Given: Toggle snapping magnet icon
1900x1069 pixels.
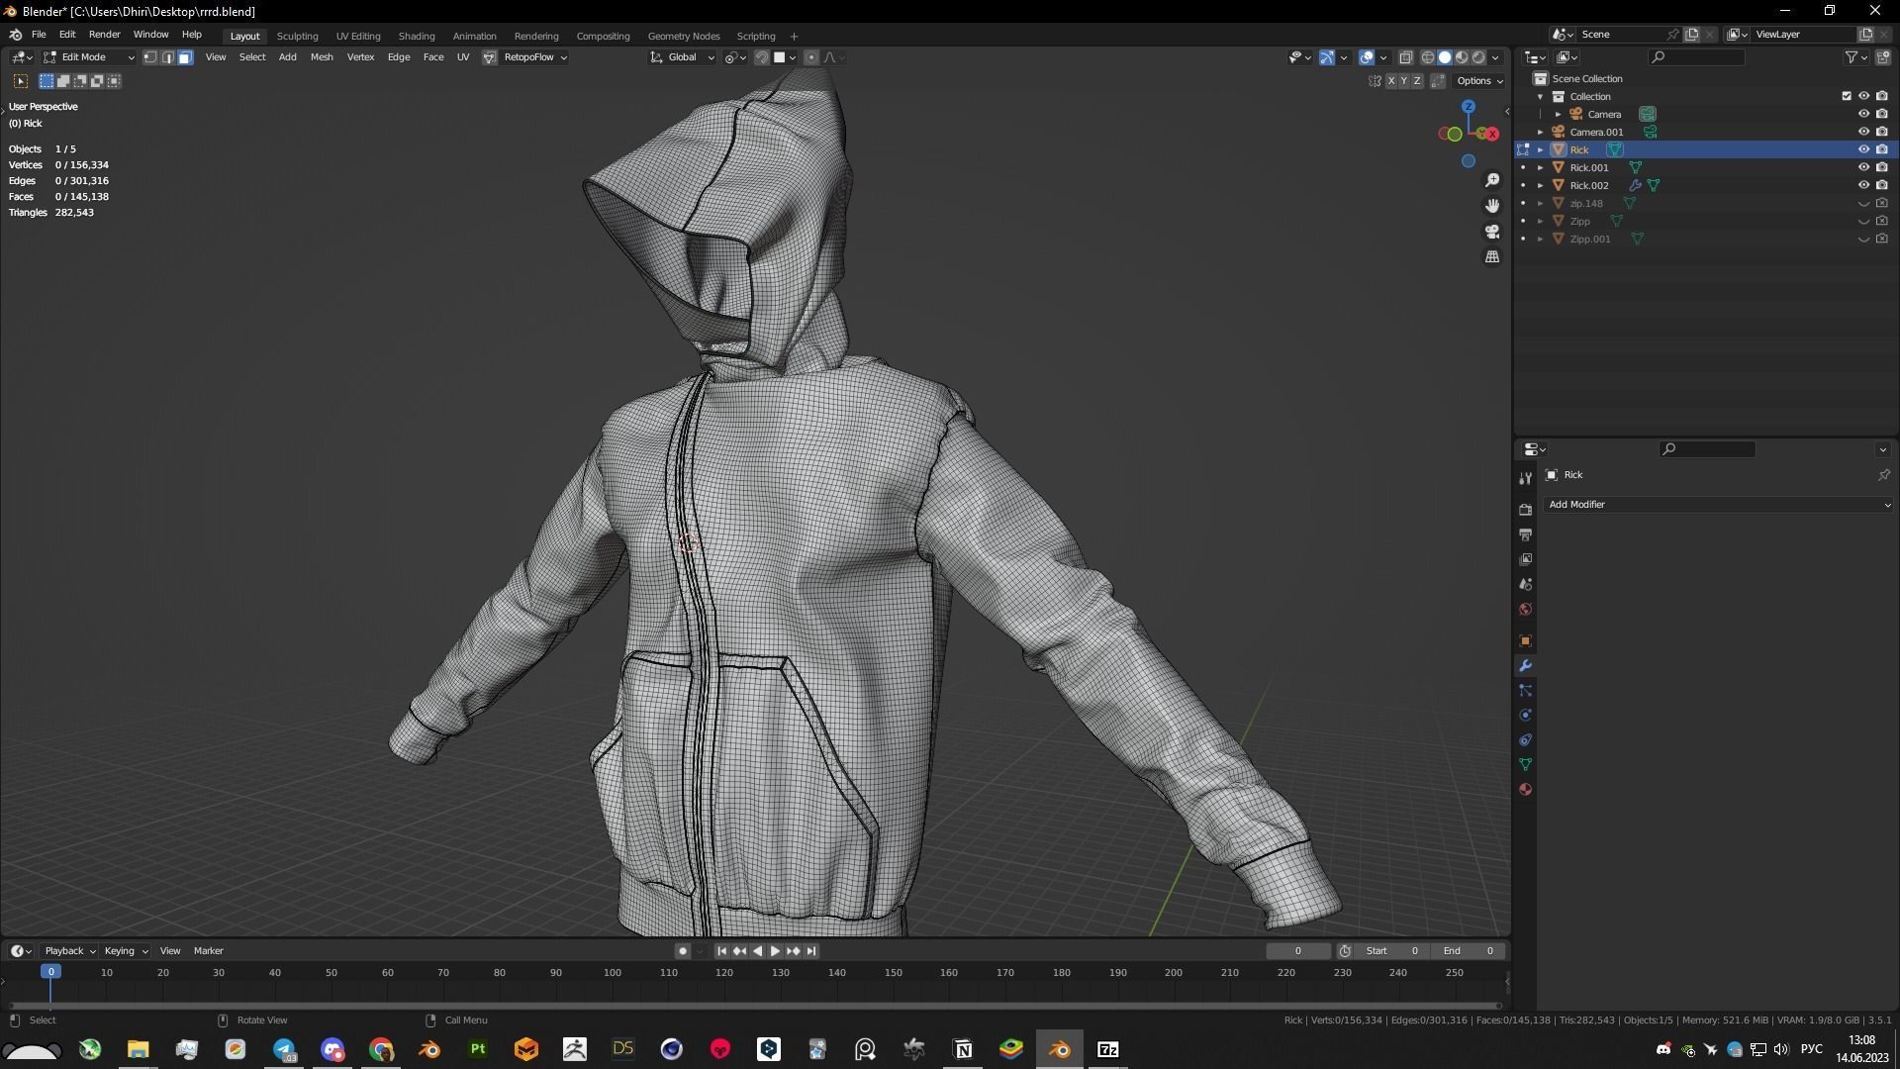Looking at the screenshot, I should tap(761, 57).
